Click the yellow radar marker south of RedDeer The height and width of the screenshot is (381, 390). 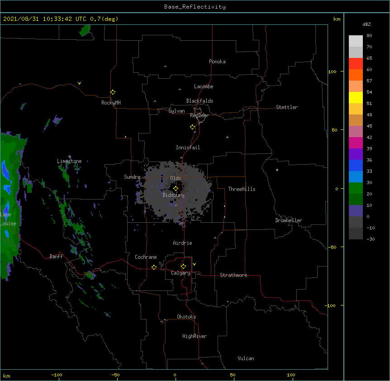coord(193,127)
